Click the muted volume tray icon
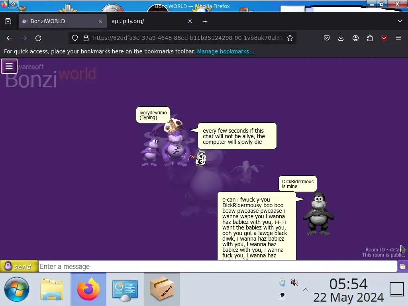 coord(294,282)
